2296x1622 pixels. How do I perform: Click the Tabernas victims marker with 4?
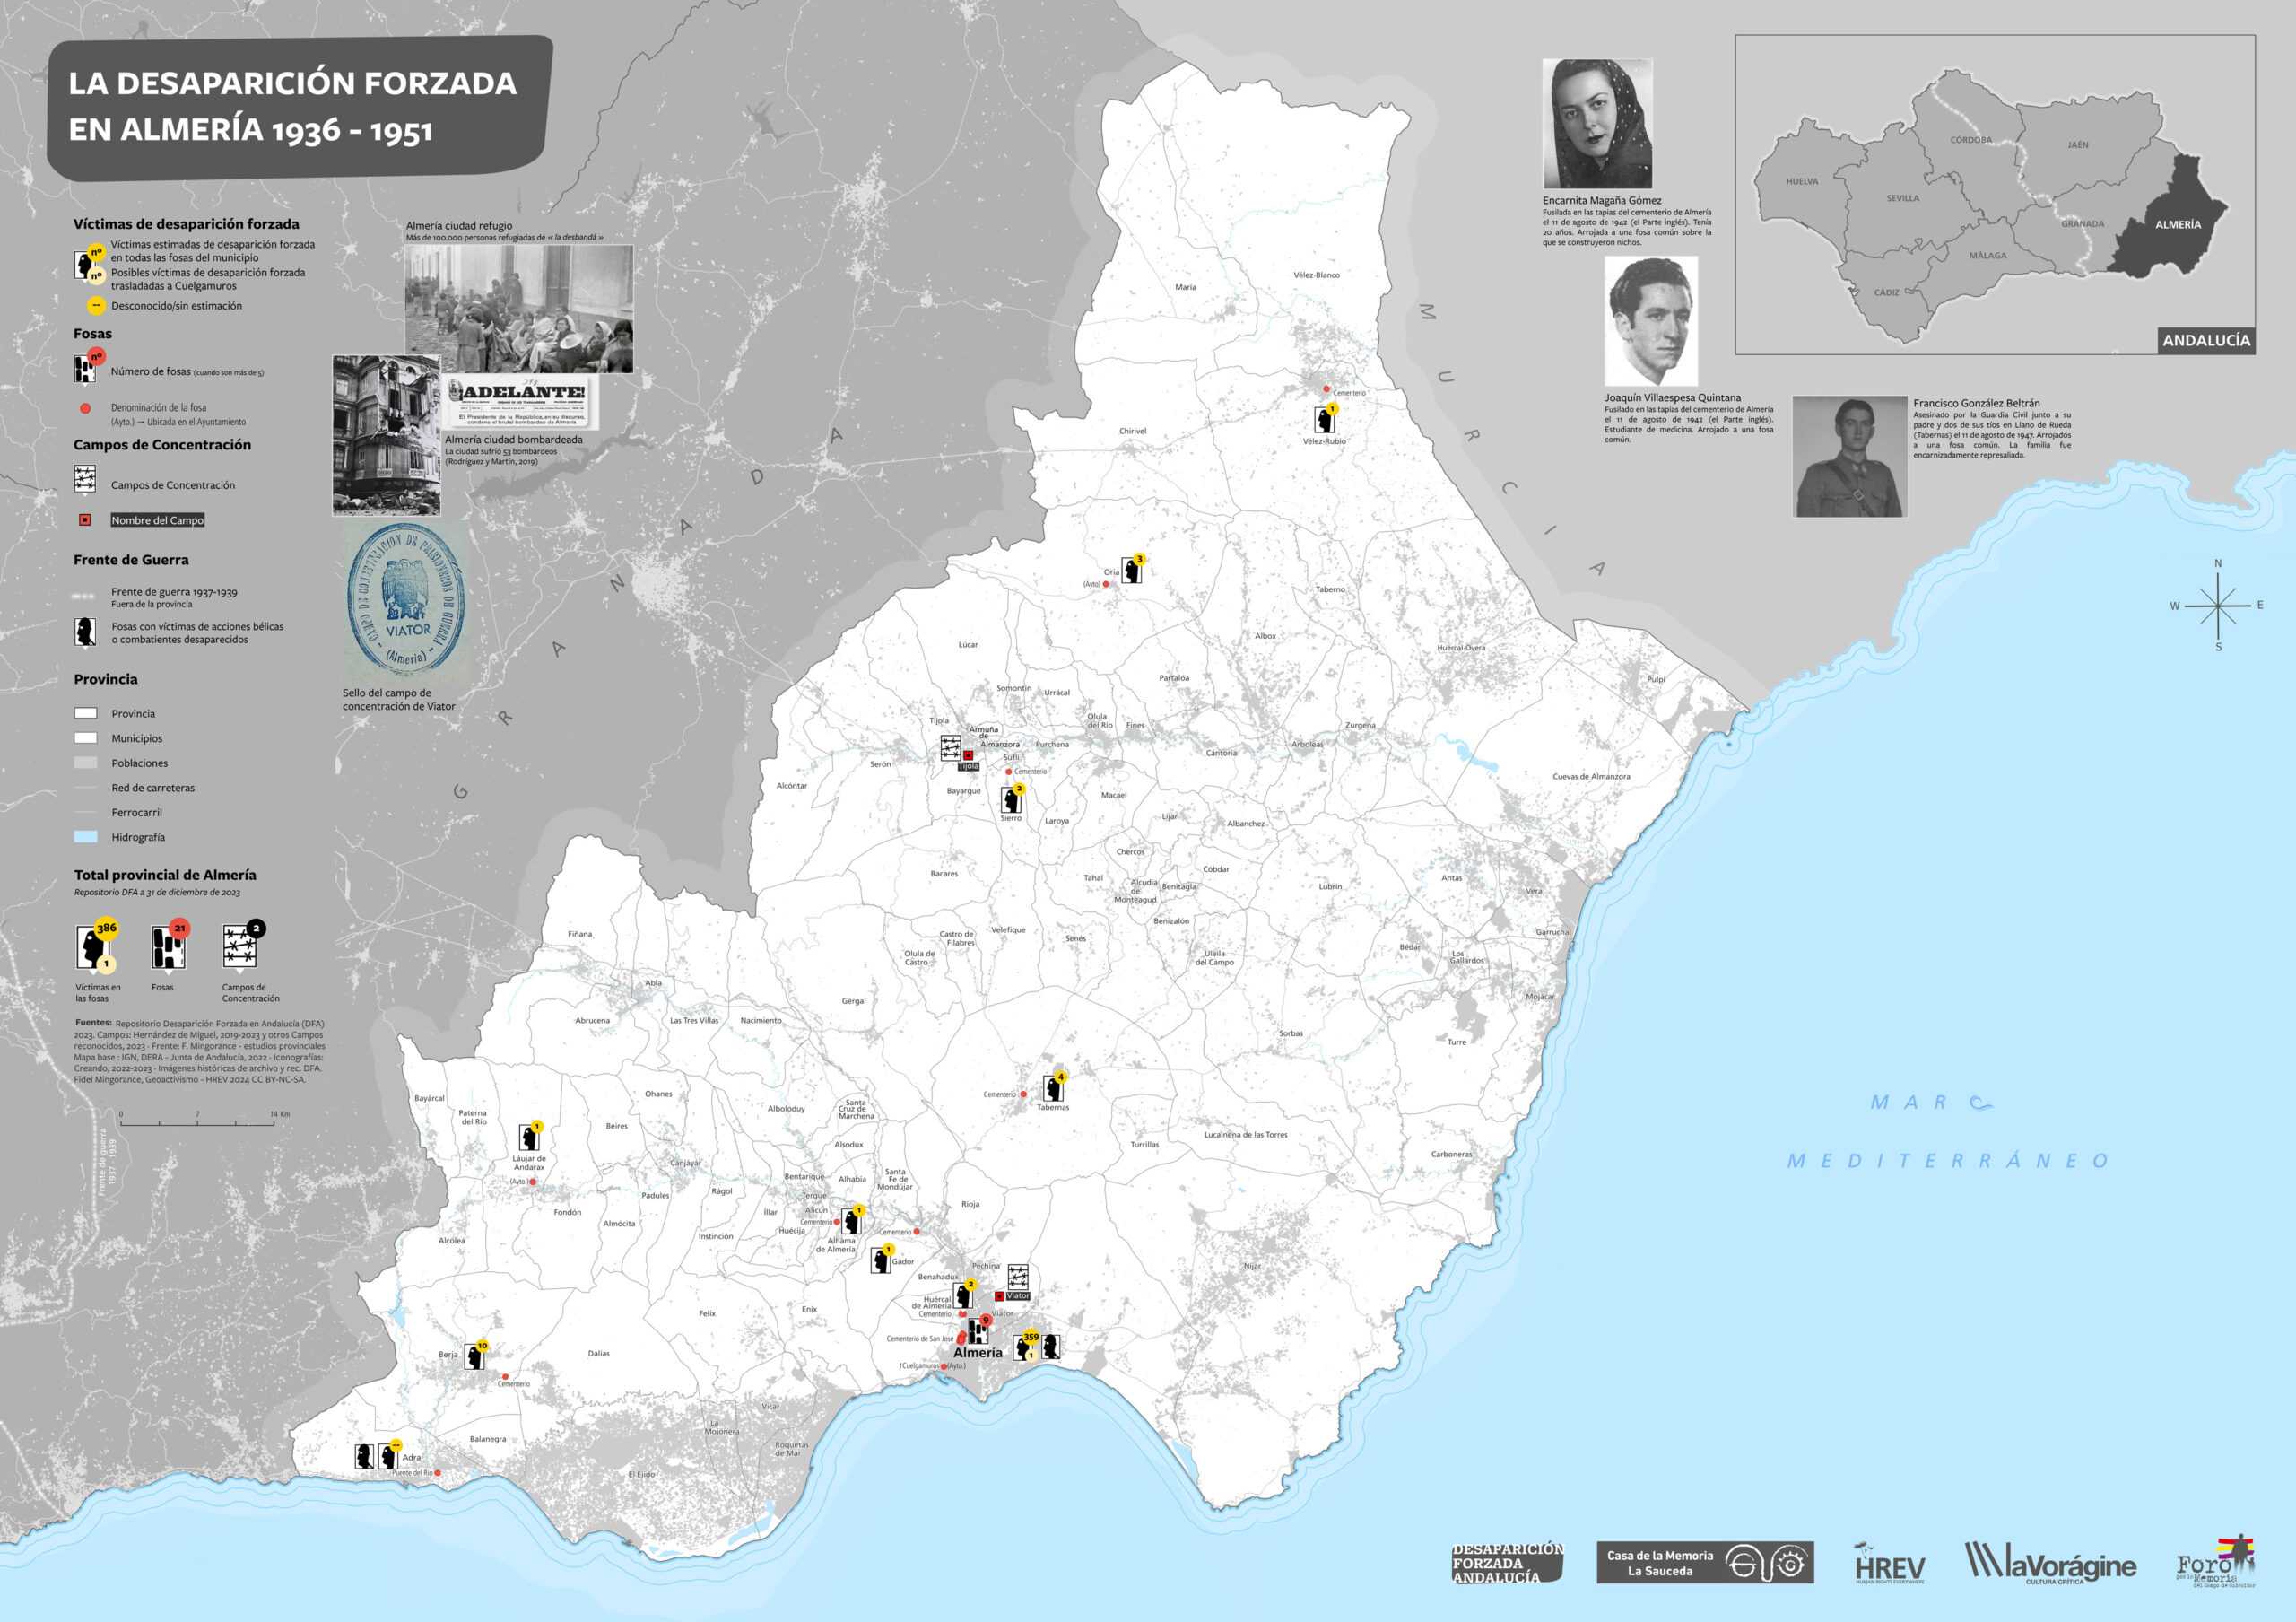tap(1053, 1087)
